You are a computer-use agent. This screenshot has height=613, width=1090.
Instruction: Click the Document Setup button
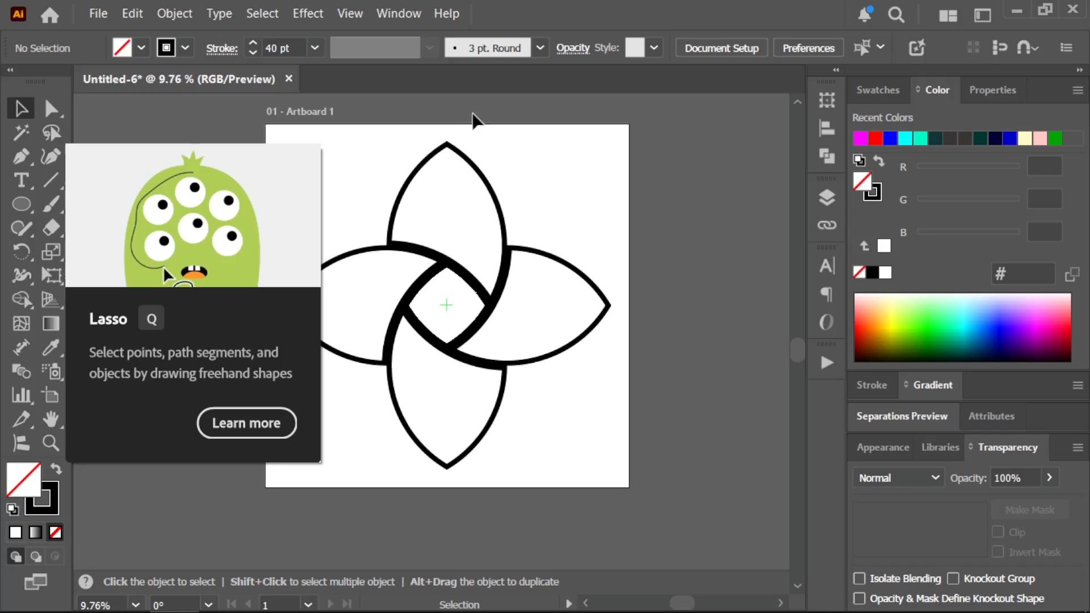(x=722, y=48)
